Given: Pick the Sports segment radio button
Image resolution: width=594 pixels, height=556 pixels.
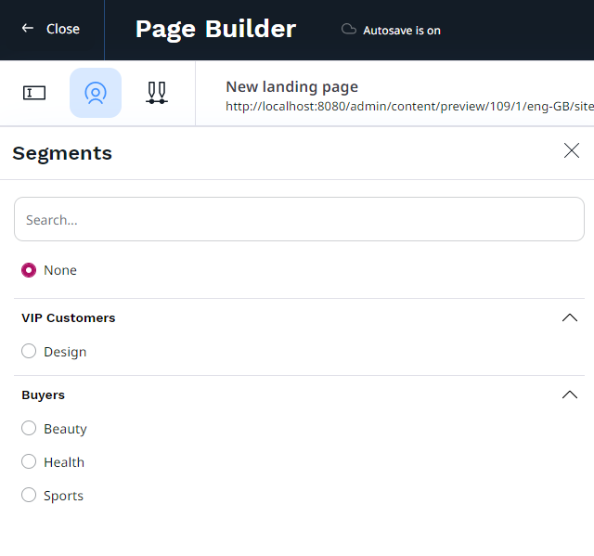Looking at the screenshot, I should coord(29,495).
